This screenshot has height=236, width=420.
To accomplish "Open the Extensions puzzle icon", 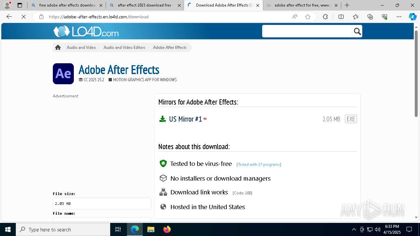I will coord(325,17).
